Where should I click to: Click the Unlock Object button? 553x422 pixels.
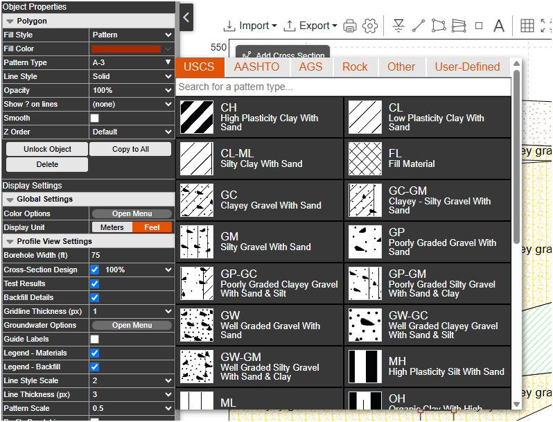47,149
